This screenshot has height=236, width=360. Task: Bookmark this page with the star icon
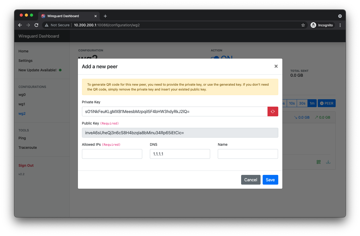click(303, 25)
